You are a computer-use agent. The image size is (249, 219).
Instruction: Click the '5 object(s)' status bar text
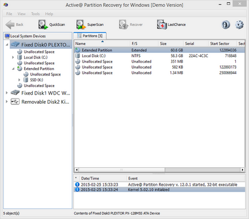click(x=11, y=213)
